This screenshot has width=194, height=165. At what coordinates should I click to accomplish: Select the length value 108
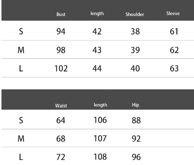pyautogui.click(x=100, y=157)
